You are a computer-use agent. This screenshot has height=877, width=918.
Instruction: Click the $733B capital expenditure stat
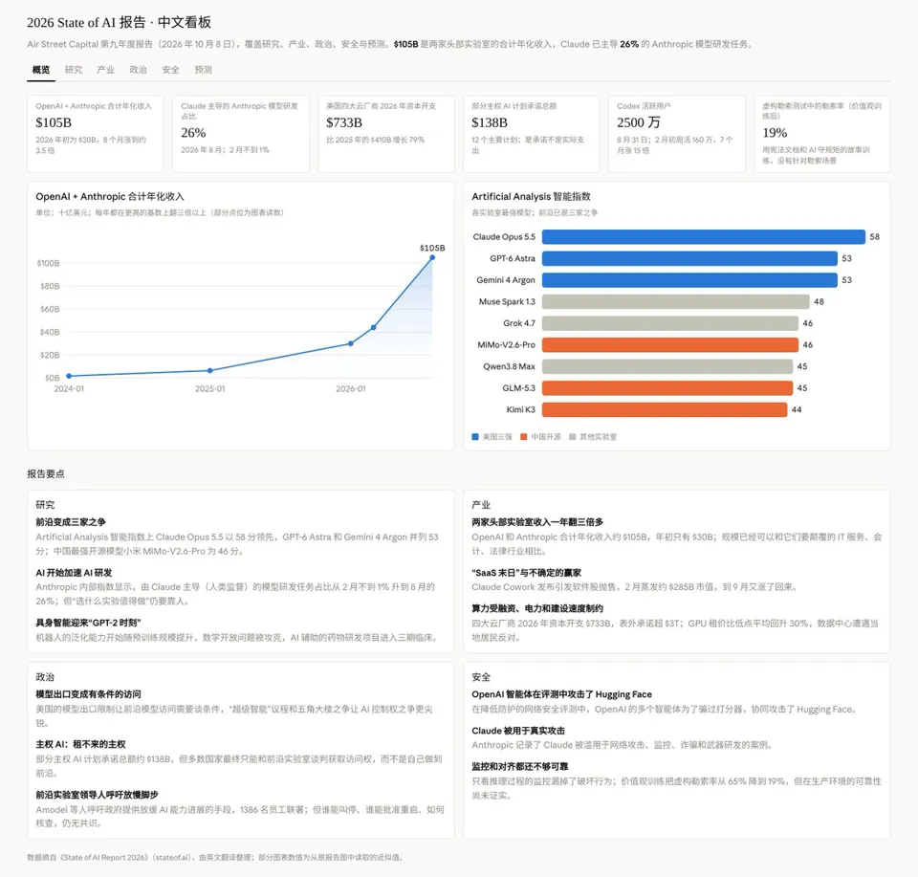(x=344, y=122)
